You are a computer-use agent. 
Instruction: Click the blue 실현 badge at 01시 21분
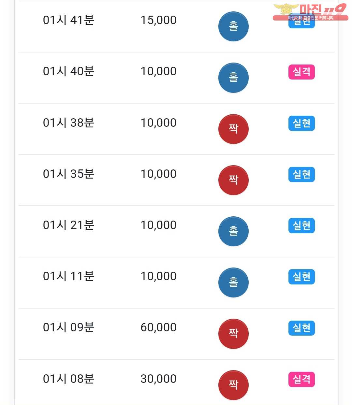coord(301,225)
